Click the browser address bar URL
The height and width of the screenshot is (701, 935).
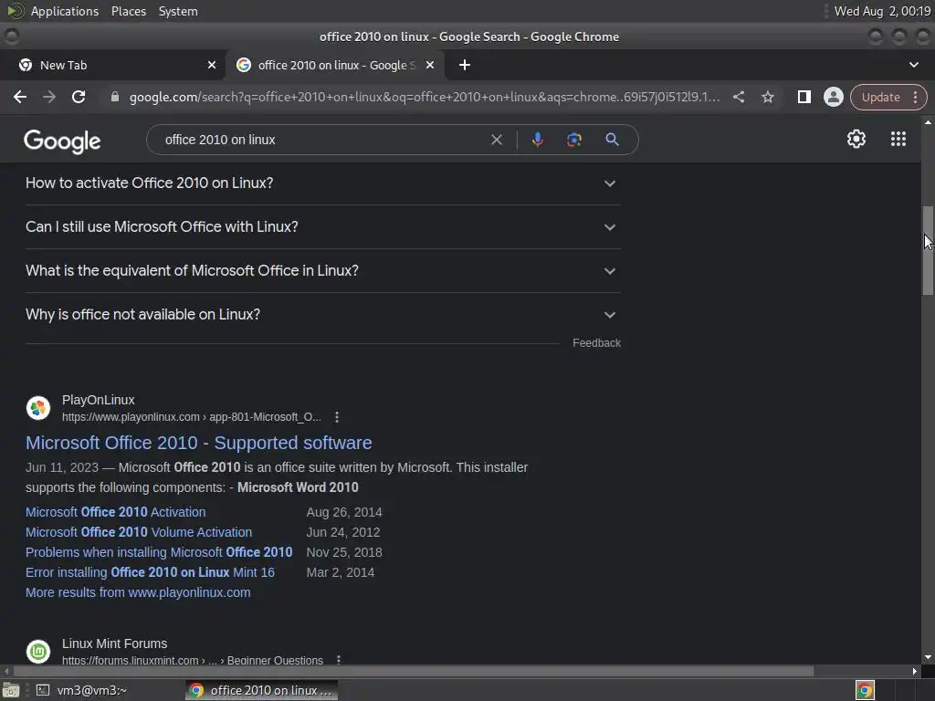coord(424,97)
